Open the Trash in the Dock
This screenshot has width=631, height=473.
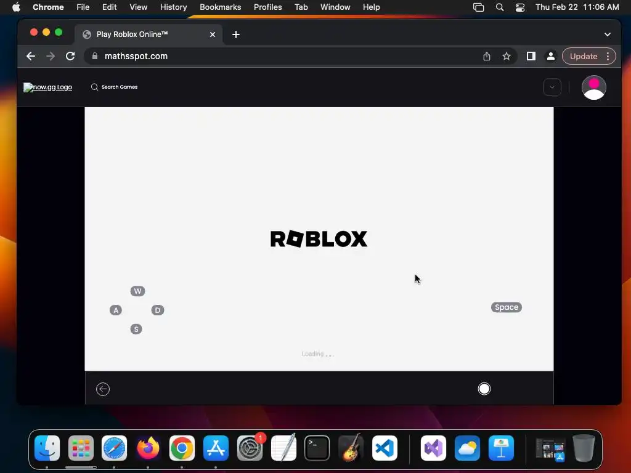point(584,448)
